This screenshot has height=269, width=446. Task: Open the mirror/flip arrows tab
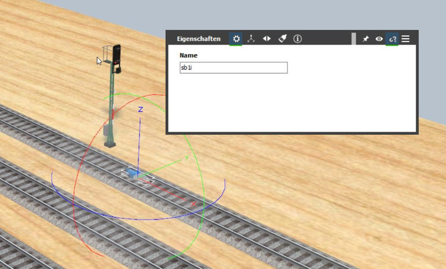click(x=266, y=39)
